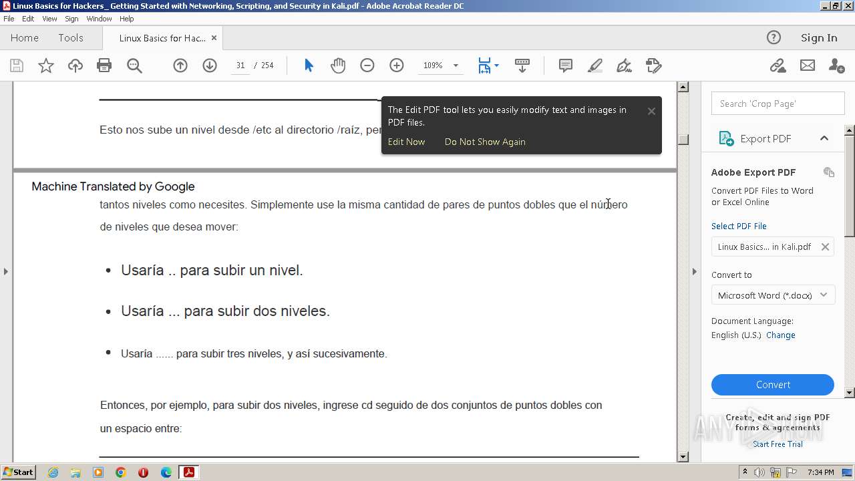The width and height of the screenshot is (855, 481).
Task: Dismiss the Edit PDF tooltip
Action: pyautogui.click(x=651, y=111)
